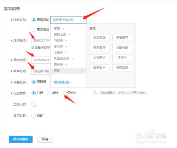The image size is (177, 148).
Task: Click the 取消 button
Action: coord(45,139)
